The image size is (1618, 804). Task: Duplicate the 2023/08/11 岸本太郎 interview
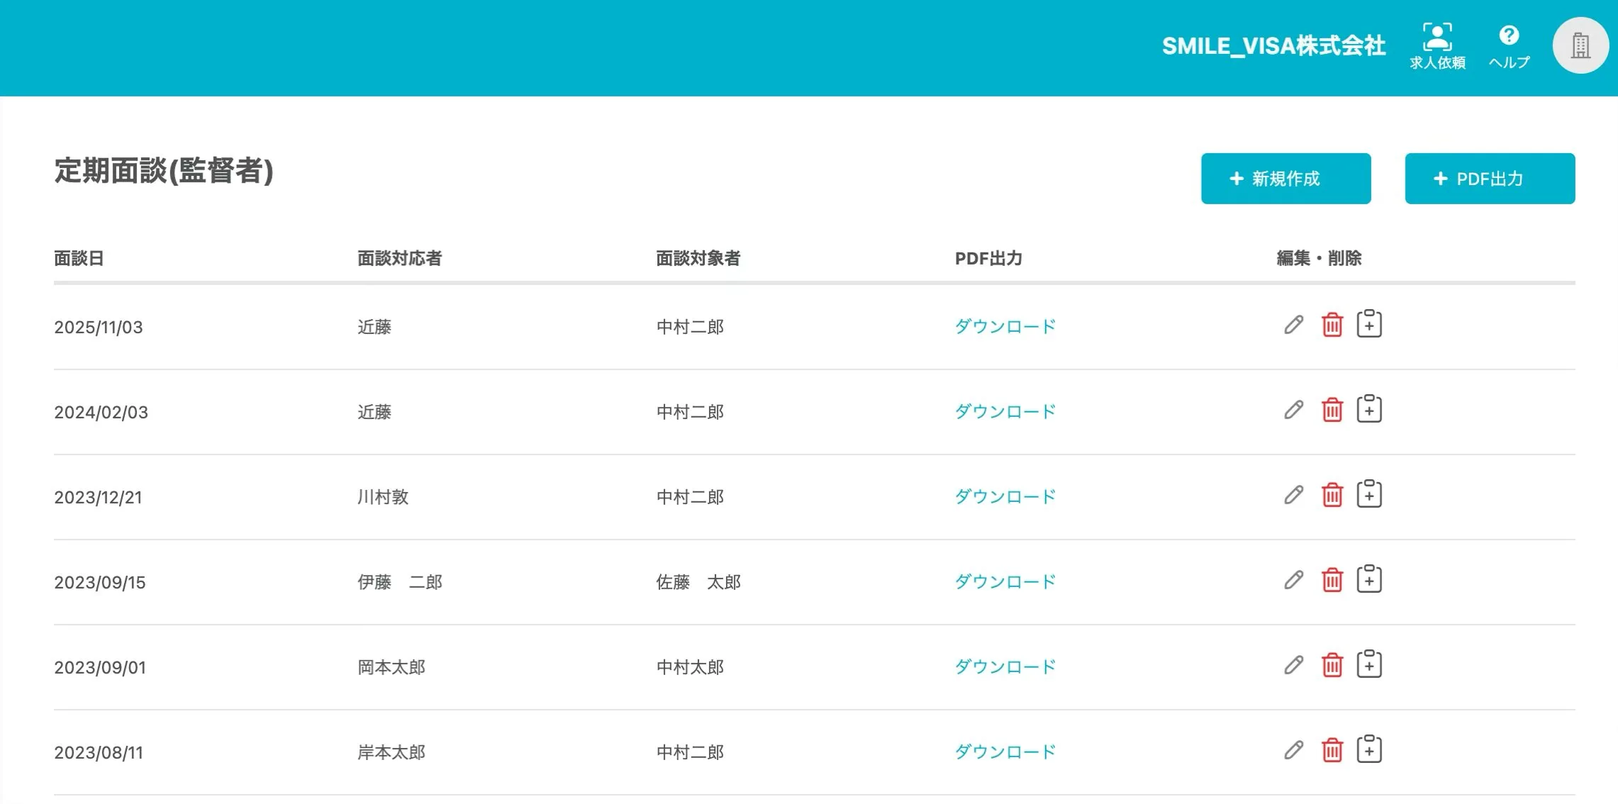(1368, 749)
